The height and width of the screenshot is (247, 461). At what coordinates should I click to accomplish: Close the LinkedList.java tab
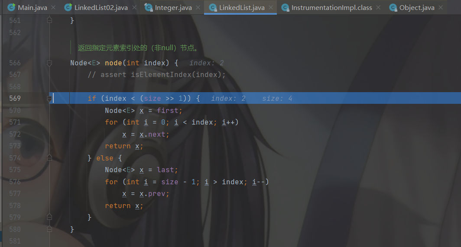coord(271,8)
